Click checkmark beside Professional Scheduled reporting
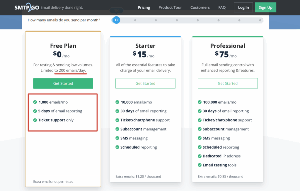 click(x=200, y=147)
